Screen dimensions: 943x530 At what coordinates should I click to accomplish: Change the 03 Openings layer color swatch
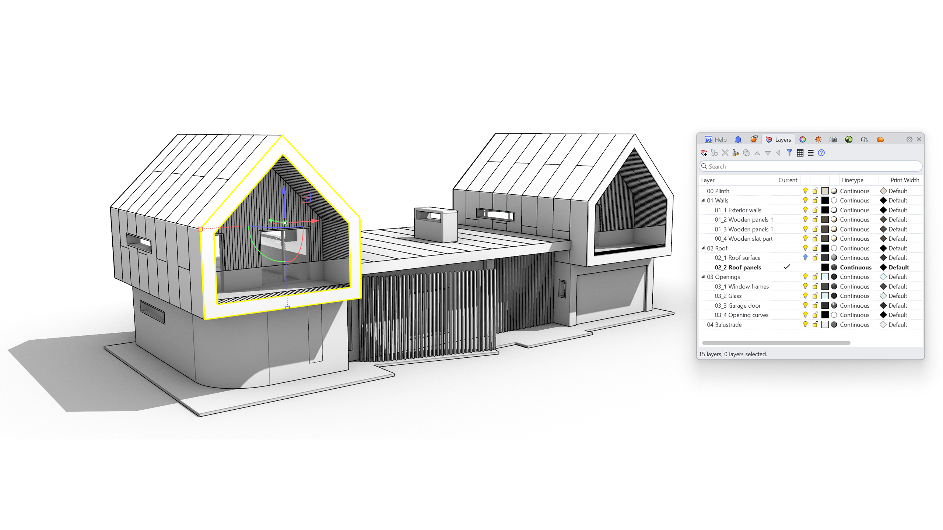(x=825, y=277)
